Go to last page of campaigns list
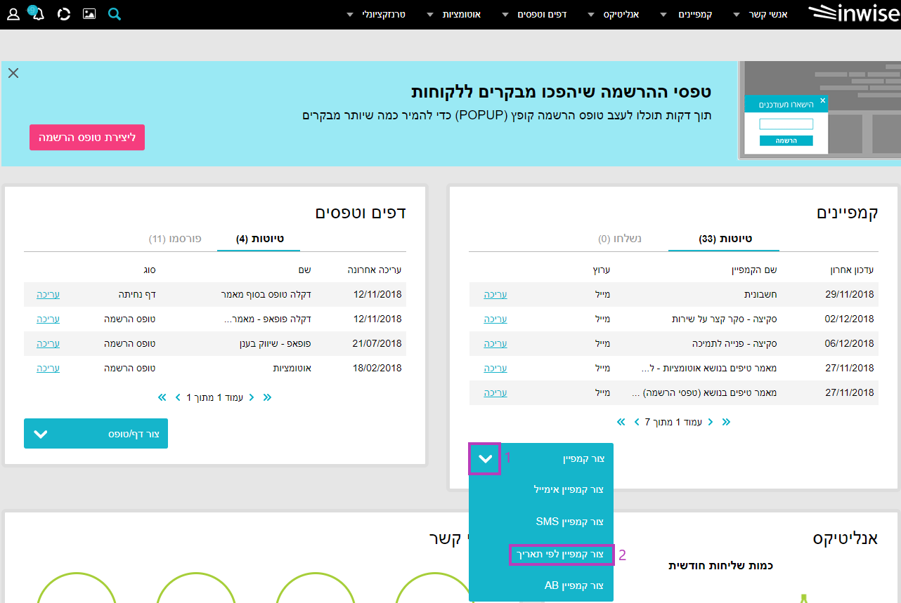This screenshot has height=603, width=901. (621, 422)
